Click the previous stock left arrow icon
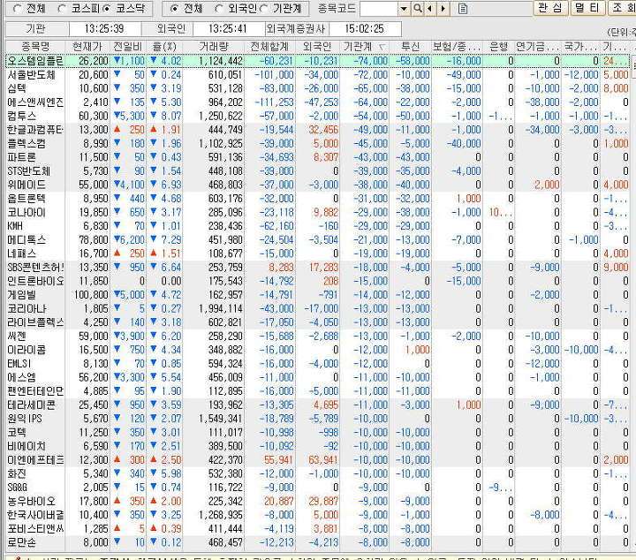This screenshot has width=636, height=560. point(430,9)
